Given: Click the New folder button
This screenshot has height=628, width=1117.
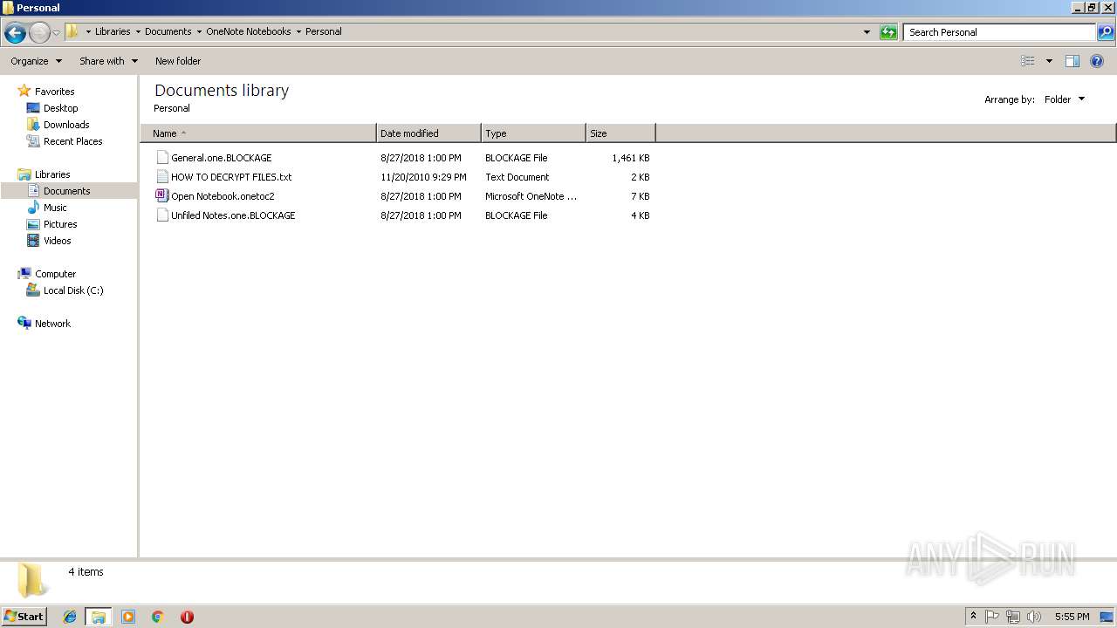Looking at the screenshot, I should click(178, 61).
